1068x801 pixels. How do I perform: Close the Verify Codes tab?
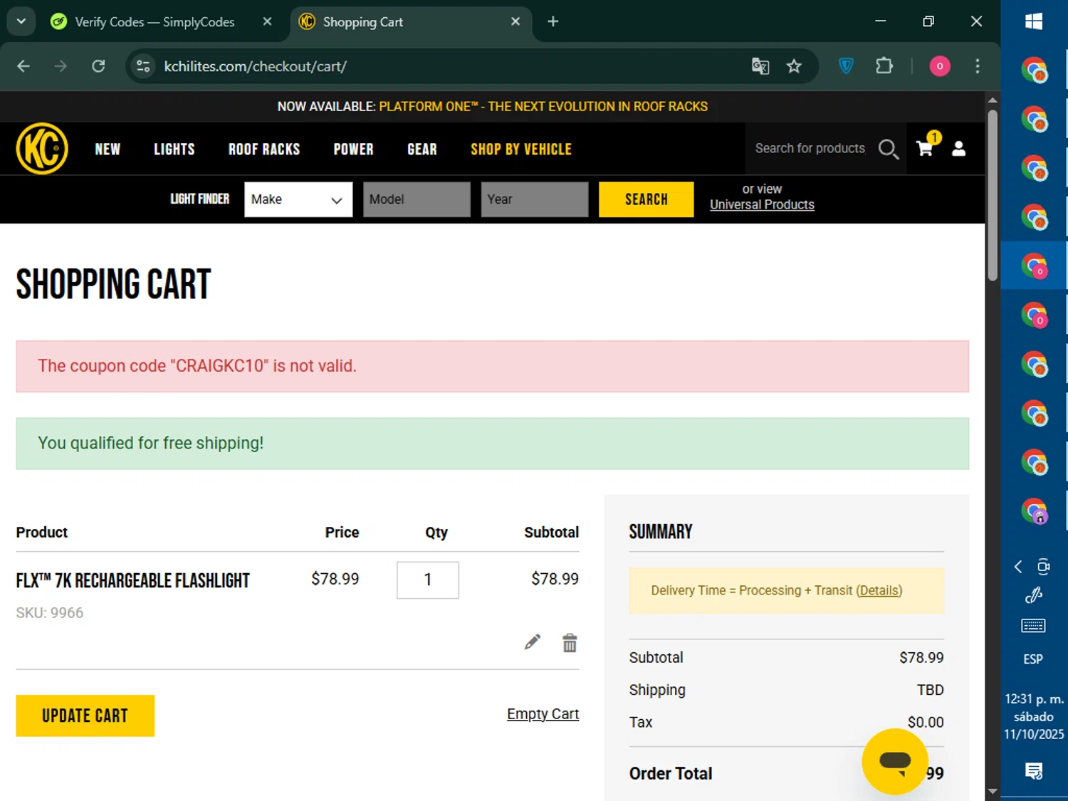[x=267, y=21]
